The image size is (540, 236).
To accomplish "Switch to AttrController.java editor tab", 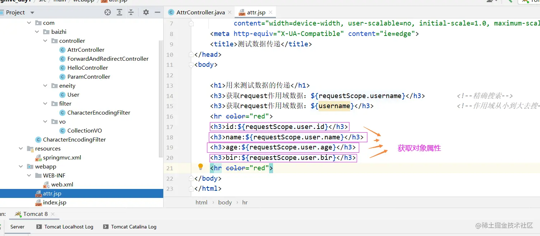I will [201, 12].
